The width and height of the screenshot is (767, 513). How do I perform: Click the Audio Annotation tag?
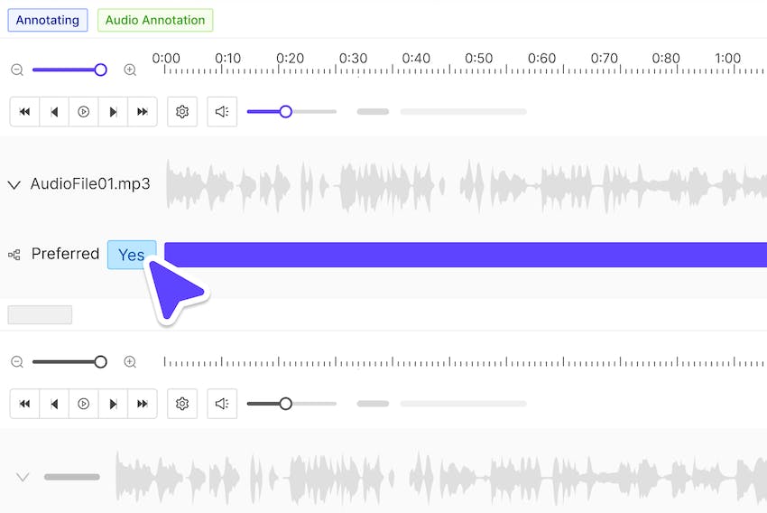coord(155,20)
